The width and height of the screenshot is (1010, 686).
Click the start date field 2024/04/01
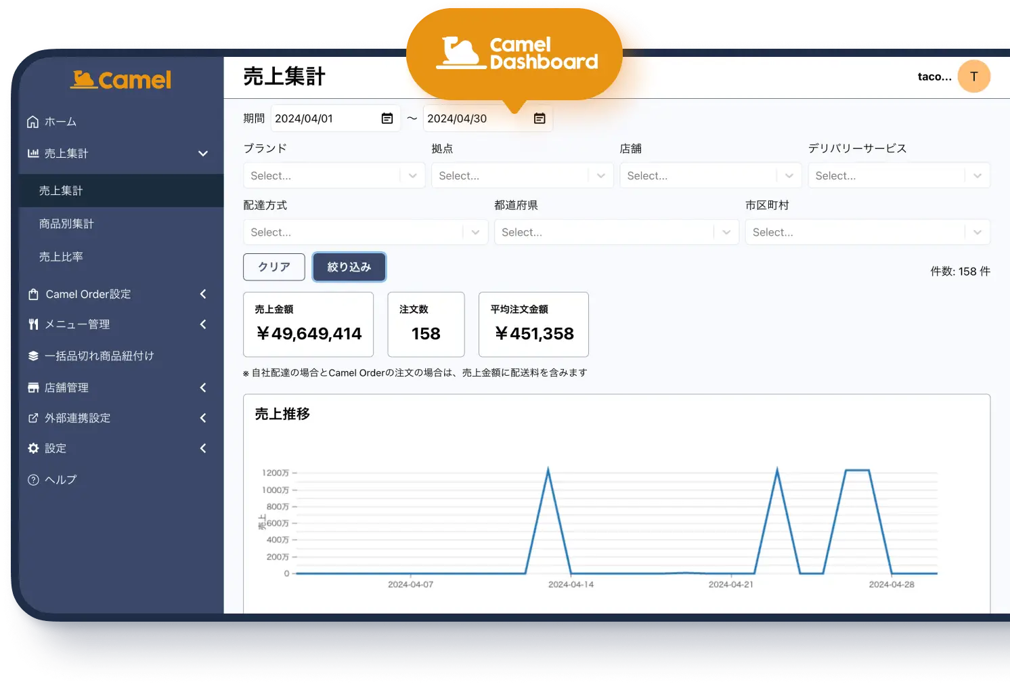pyautogui.click(x=335, y=119)
